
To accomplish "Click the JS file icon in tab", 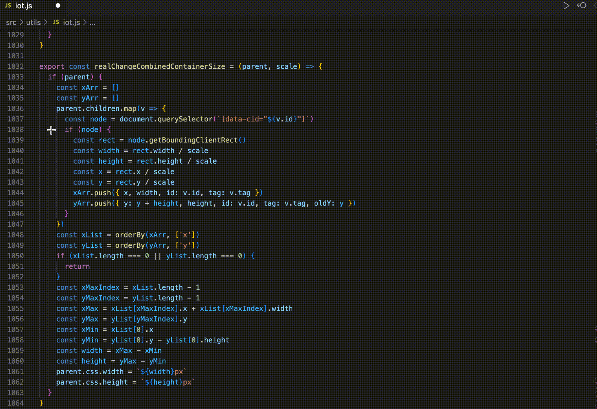I will click(x=8, y=5).
